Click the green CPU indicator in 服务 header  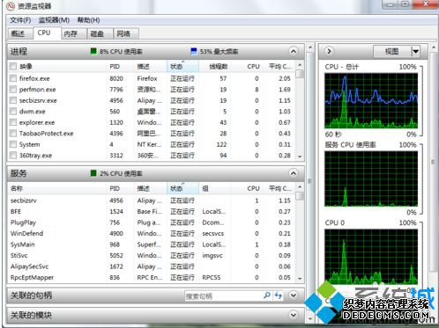[x=93, y=173]
